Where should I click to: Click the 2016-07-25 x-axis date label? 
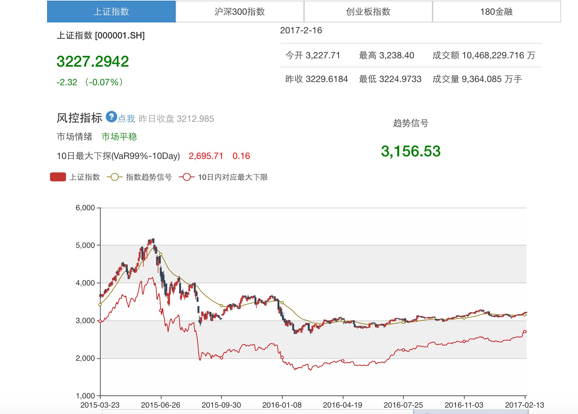coord(403,405)
